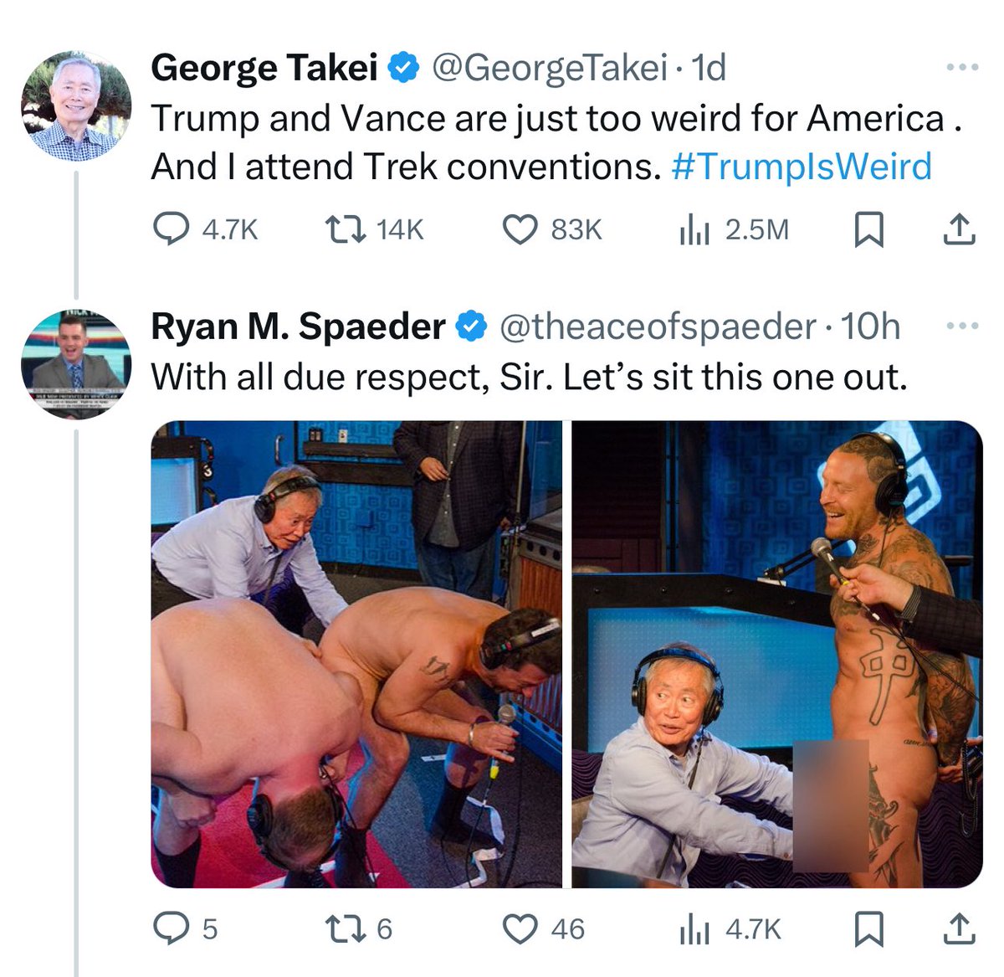This screenshot has height=977, width=1004.
Task: Like the first tweet with 83K likes
Action: [x=519, y=229]
